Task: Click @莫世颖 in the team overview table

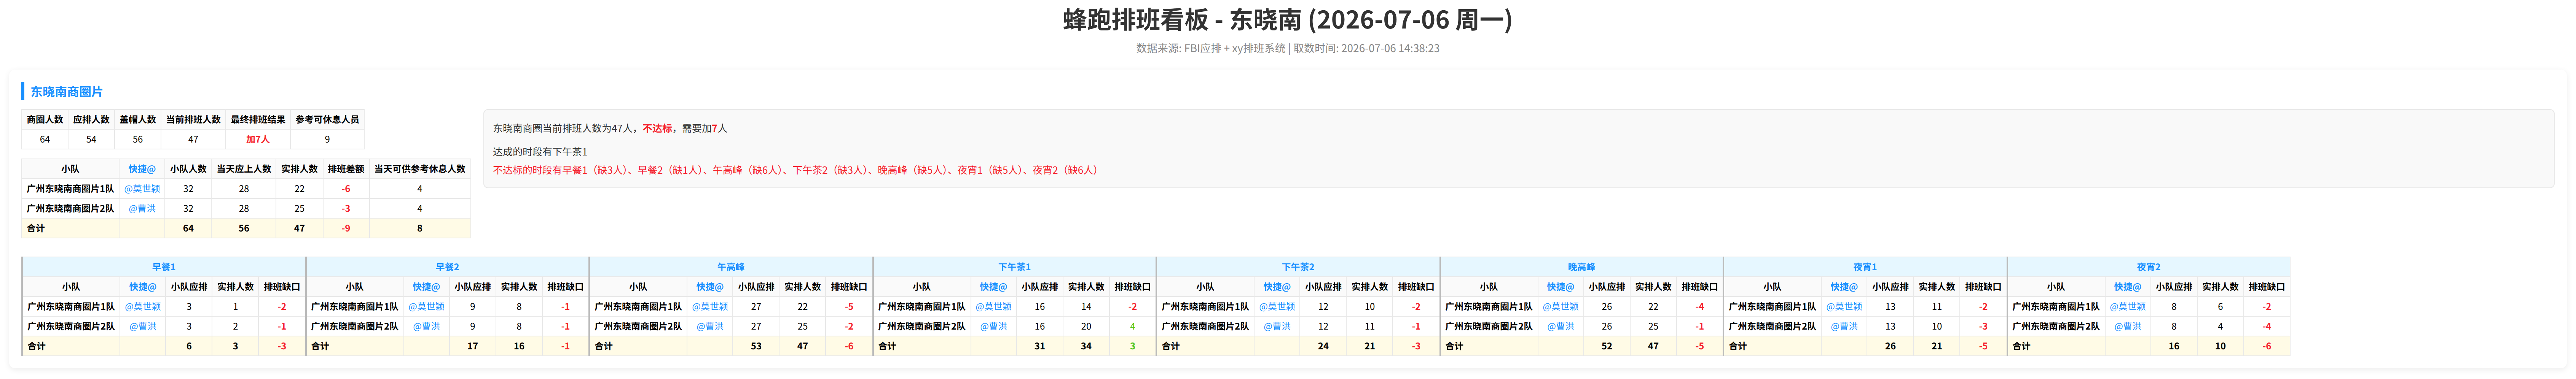Action: [x=142, y=189]
